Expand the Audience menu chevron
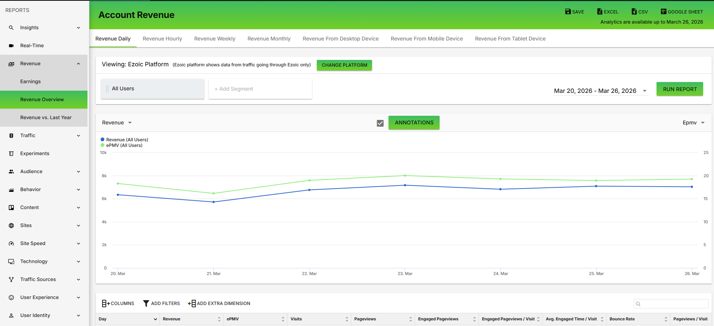 coord(78,172)
